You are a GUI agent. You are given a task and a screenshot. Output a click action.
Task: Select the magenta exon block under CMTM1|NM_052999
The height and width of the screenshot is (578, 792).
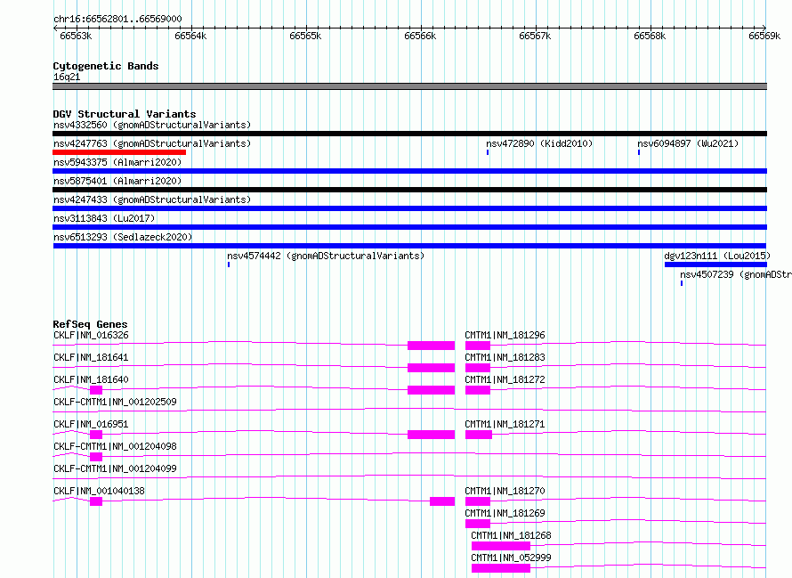click(500, 568)
